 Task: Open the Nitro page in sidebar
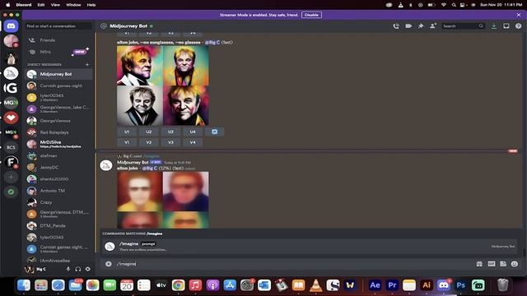(x=58, y=52)
